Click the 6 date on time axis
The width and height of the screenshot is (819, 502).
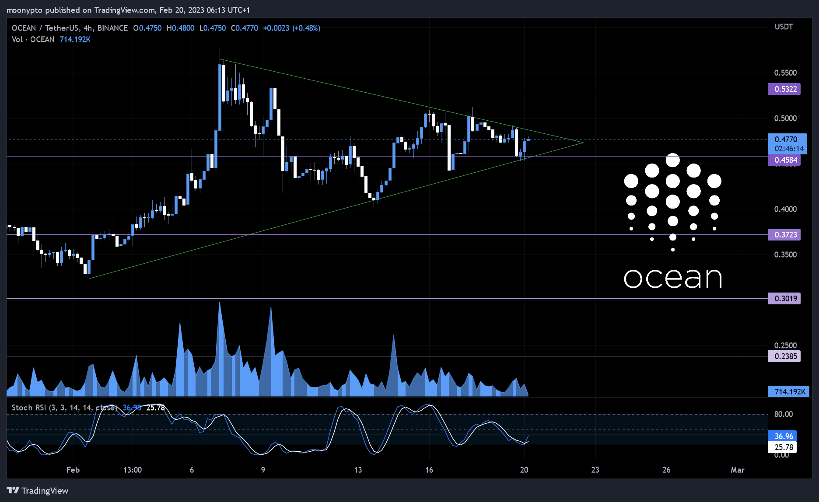pyautogui.click(x=192, y=470)
